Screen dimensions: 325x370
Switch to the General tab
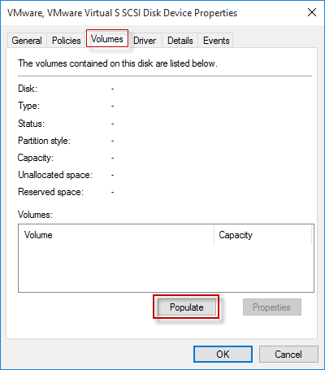[x=27, y=41]
